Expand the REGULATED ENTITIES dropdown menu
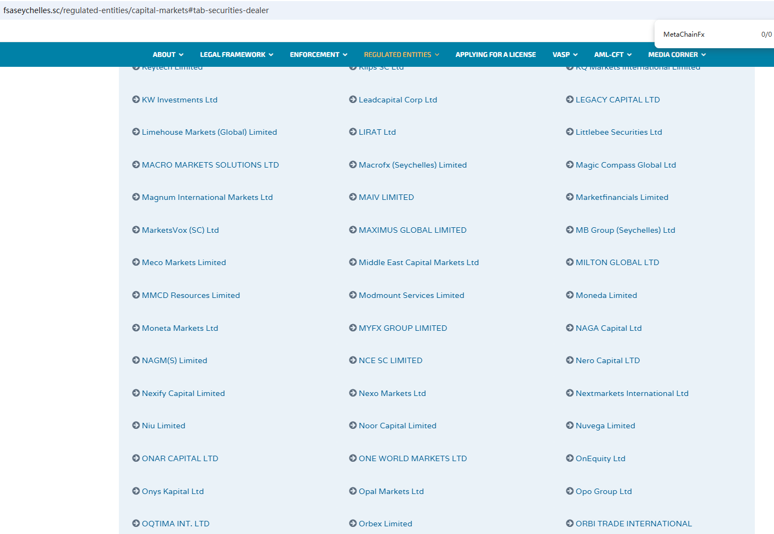 coord(402,55)
